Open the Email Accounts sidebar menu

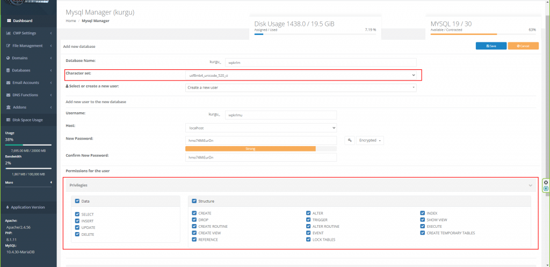coord(28,83)
